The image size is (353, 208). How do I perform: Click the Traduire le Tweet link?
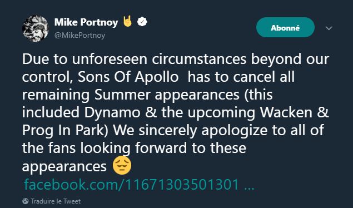tap(56, 201)
